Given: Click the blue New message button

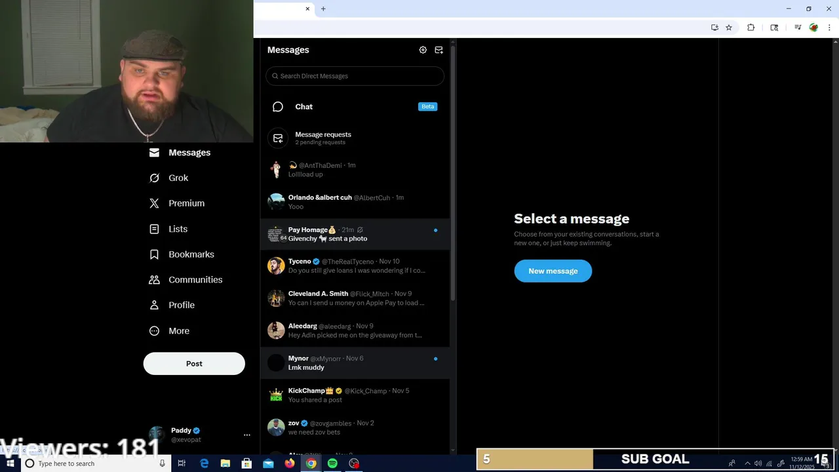Looking at the screenshot, I should click(553, 271).
